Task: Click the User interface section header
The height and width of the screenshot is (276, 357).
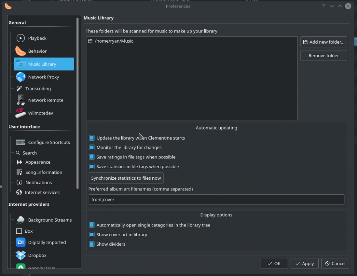Action: (24, 127)
